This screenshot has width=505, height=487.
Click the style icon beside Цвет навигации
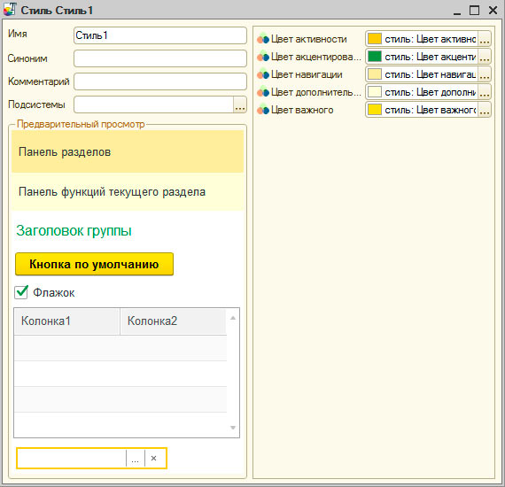pos(263,74)
